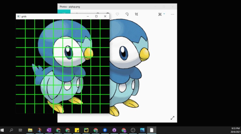The width and height of the screenshot is (241, 134).
Task: Open PyCharm from the taskbar
Action: tap(86, 130)
